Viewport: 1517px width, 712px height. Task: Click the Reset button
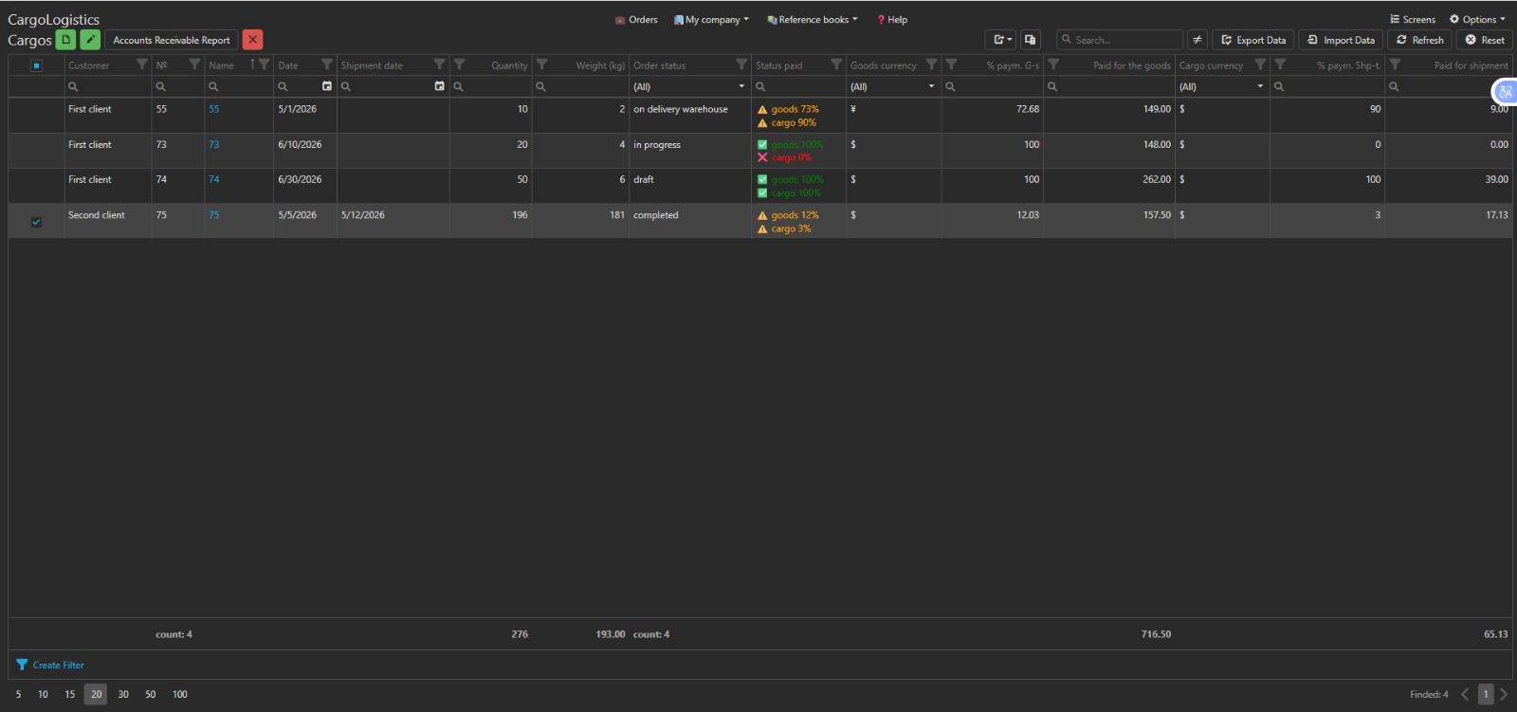point(1485,40)
